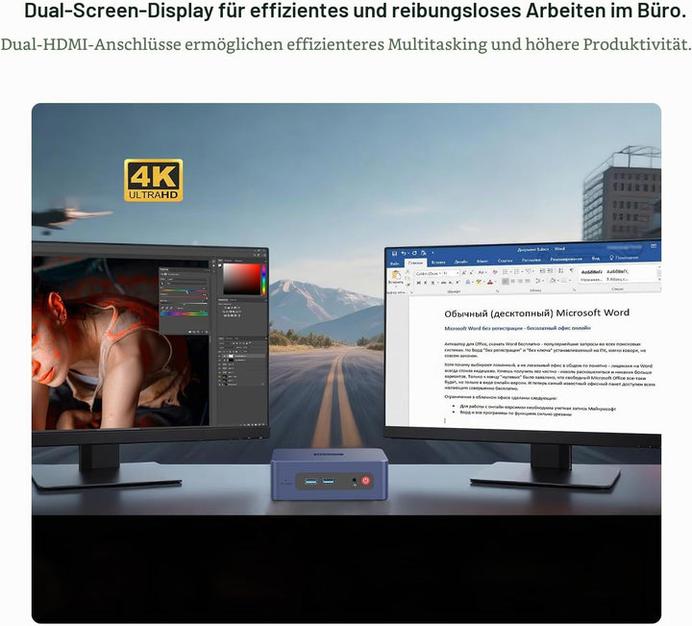The width and height of the screenshot is (692, 626).
Task: Click the vertical rainbow hue strip in Photoshop
Action: tap(264, 280)
